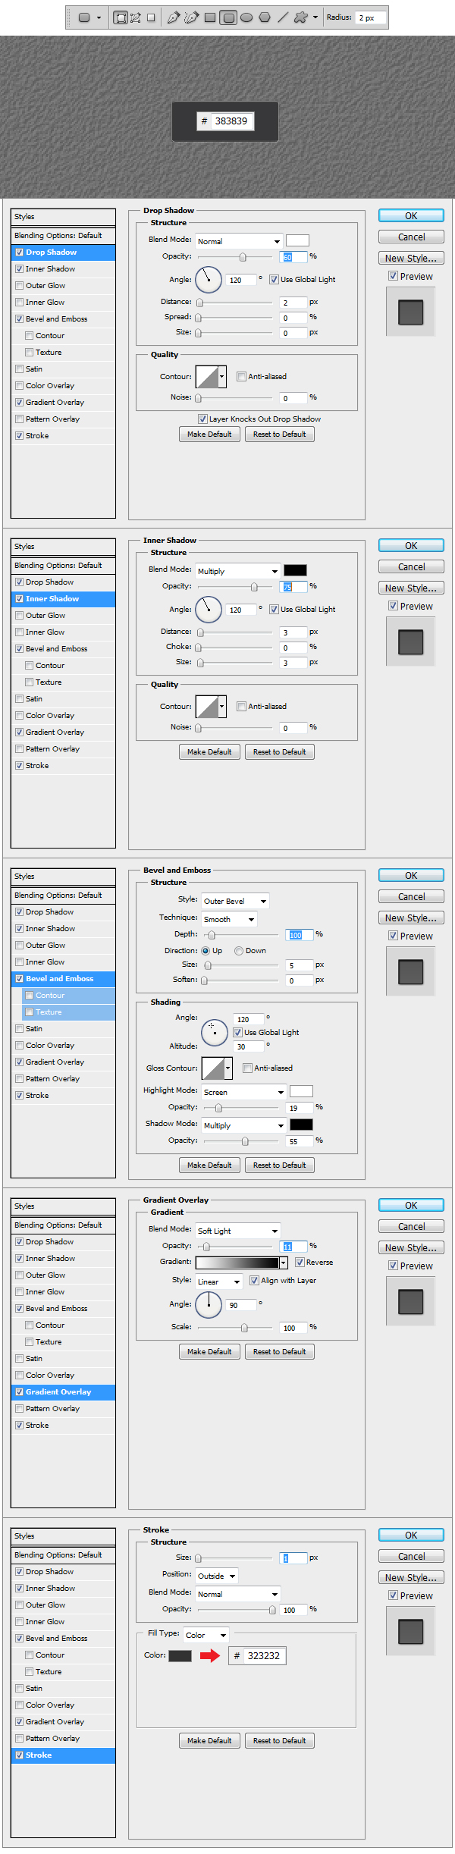Select highlighted Stroke row in last dialog
455x1854 pixels.
(x=64, y=1755)
